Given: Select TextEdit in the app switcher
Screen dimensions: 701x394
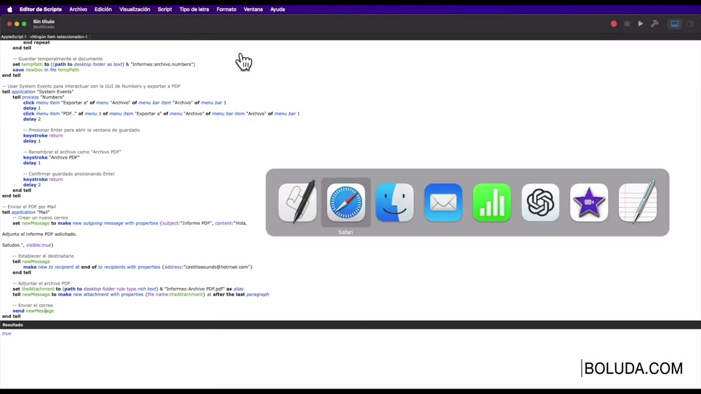Looking at the screenshot, I should click(637, 202).
